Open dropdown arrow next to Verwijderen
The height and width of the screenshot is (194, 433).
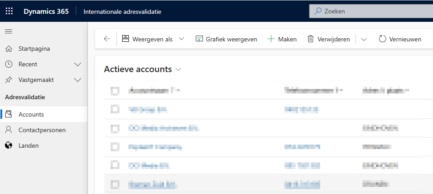pos(363,39)
